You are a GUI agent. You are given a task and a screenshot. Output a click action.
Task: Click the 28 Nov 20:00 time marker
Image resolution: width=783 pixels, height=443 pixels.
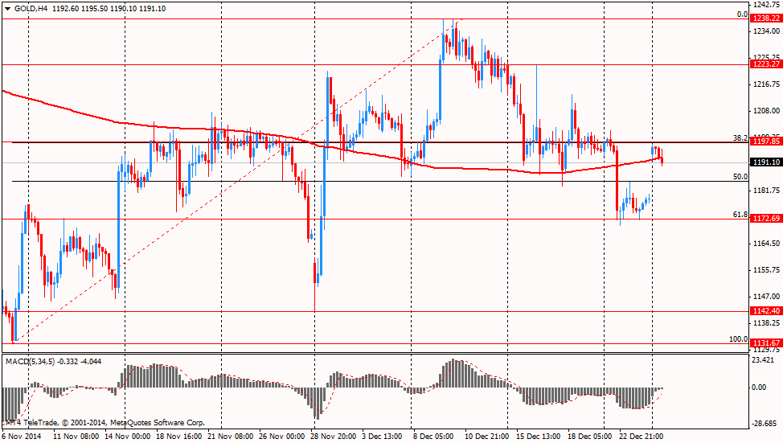point(333,436)
